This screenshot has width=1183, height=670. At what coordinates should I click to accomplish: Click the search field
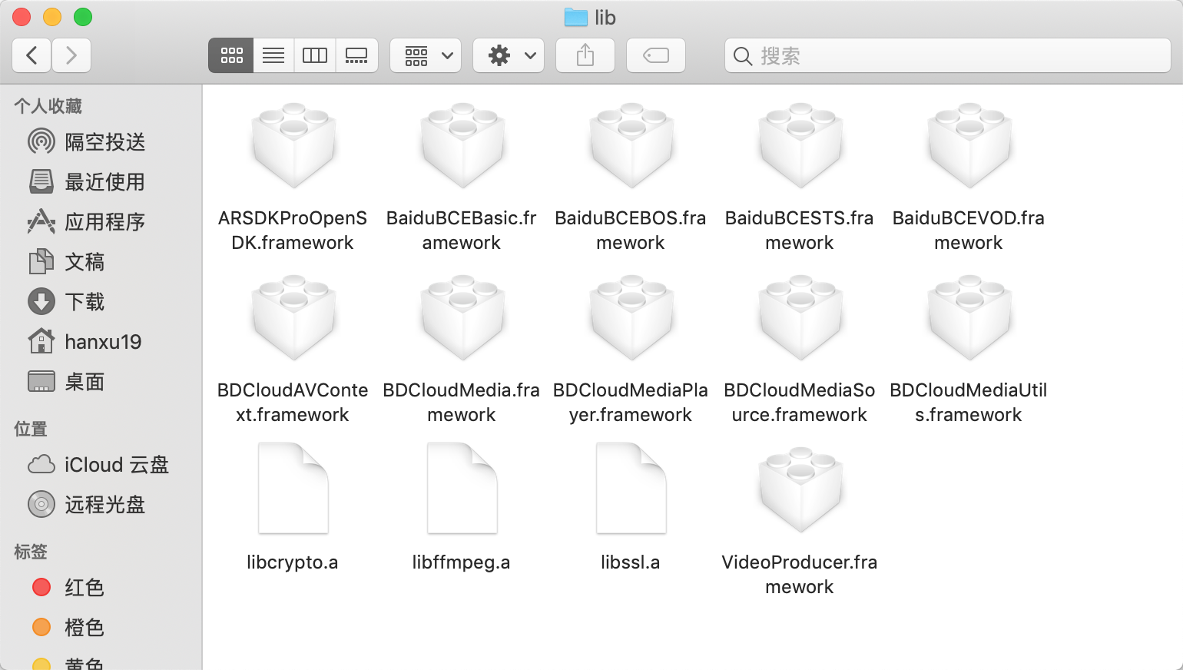[948, 55]
